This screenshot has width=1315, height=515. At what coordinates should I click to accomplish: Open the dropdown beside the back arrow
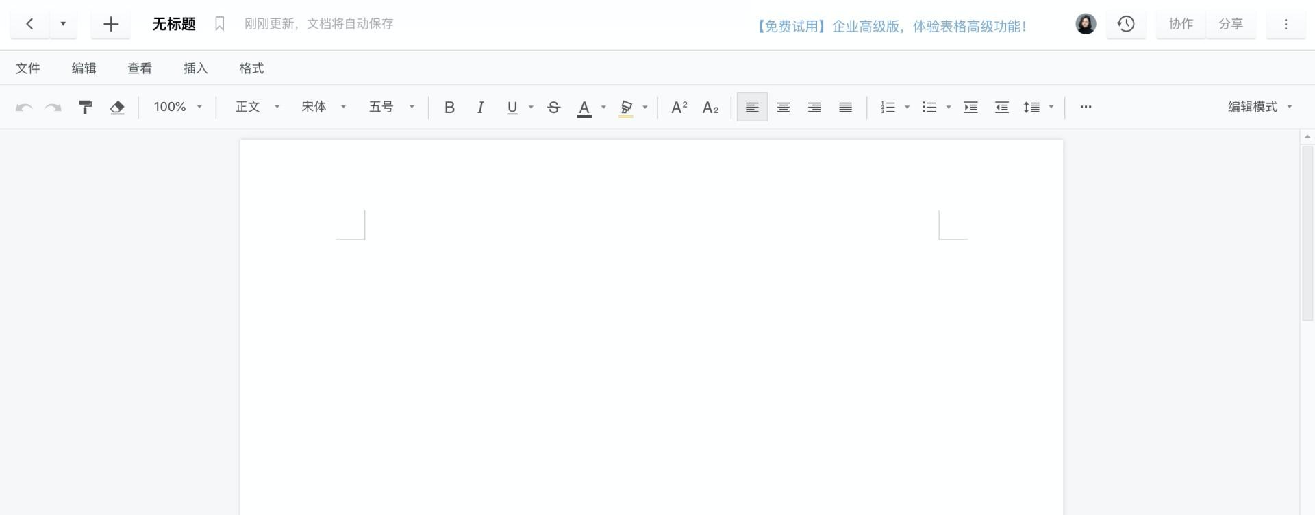pos(63,24)
